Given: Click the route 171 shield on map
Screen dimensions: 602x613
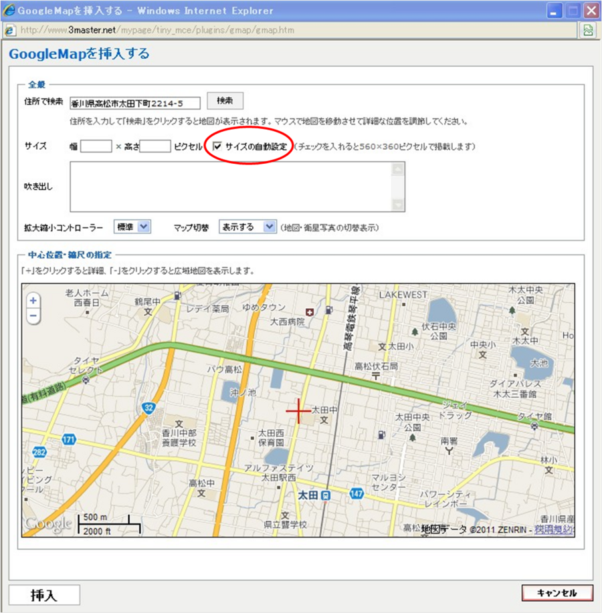Looking at the screenshot, I should pyautogui.click(x=68, y=439).
